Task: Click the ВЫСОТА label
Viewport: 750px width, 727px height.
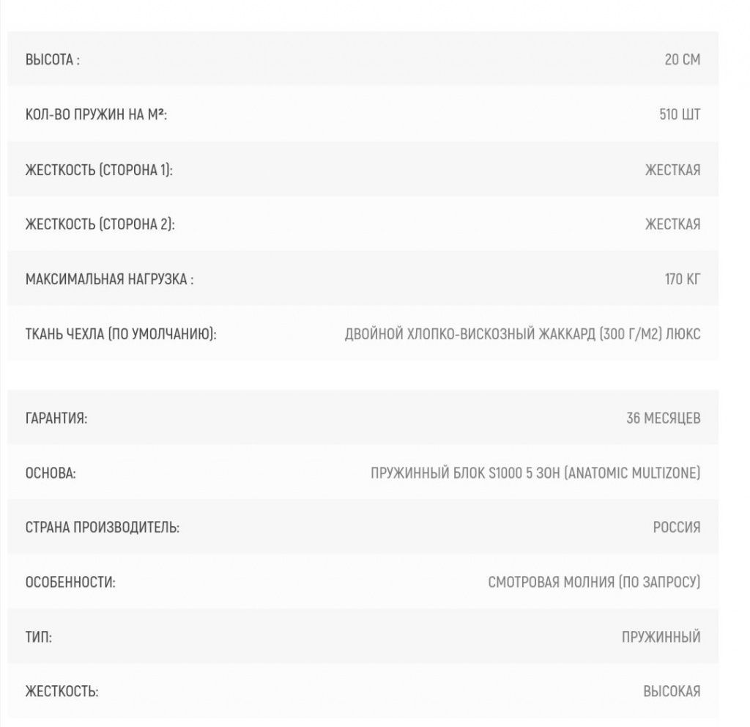Action: point(53,60)
